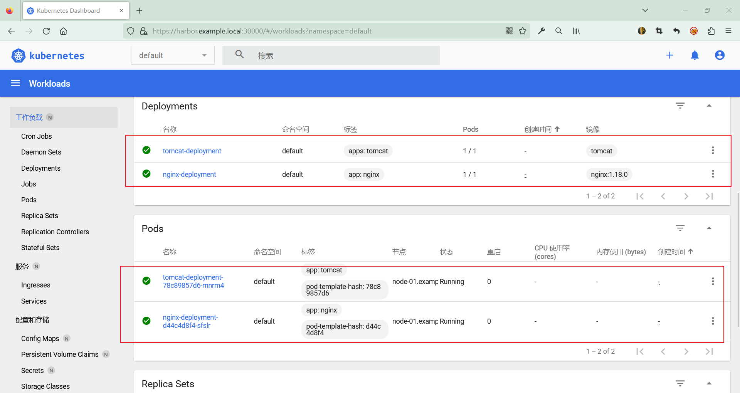
Task: Bookmark this page with the star
Action: 523,31
